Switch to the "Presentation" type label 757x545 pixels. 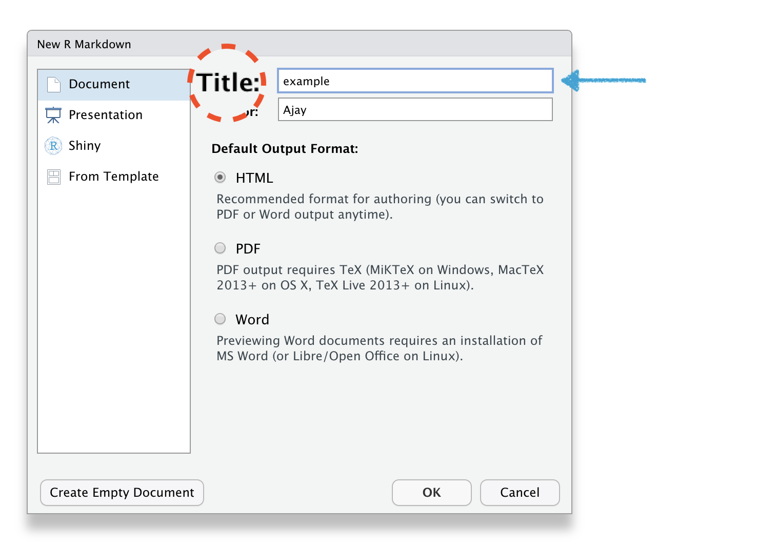click(x=106, y=115)
